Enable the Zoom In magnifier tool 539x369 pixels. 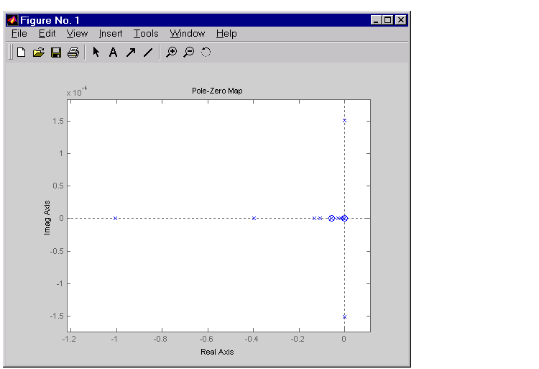click(x=171, y=52)
